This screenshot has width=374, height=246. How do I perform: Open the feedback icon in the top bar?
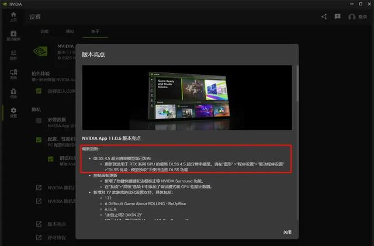338,16
